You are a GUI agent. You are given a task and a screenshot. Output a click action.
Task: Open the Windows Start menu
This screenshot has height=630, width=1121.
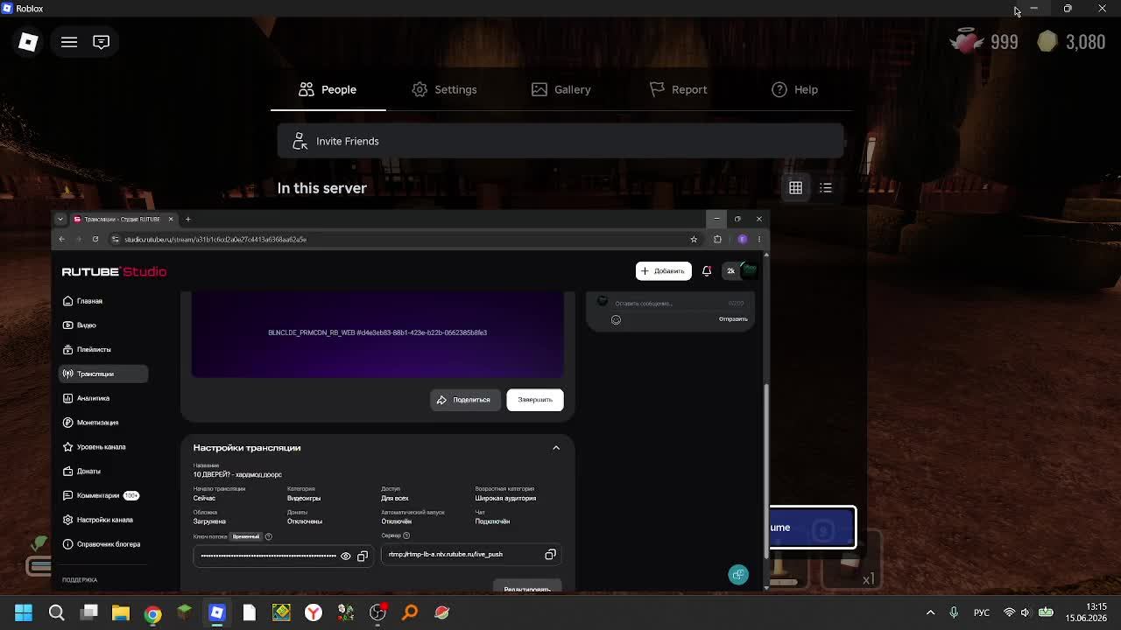(x=24, y=612)
